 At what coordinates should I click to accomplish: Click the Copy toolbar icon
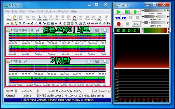(x=45, y=17)
